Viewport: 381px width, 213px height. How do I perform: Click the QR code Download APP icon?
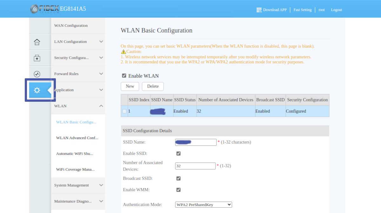[x=259, y=10]
